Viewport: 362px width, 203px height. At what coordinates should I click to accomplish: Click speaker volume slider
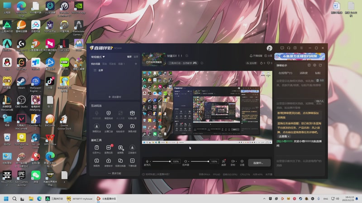coord(200,161)
